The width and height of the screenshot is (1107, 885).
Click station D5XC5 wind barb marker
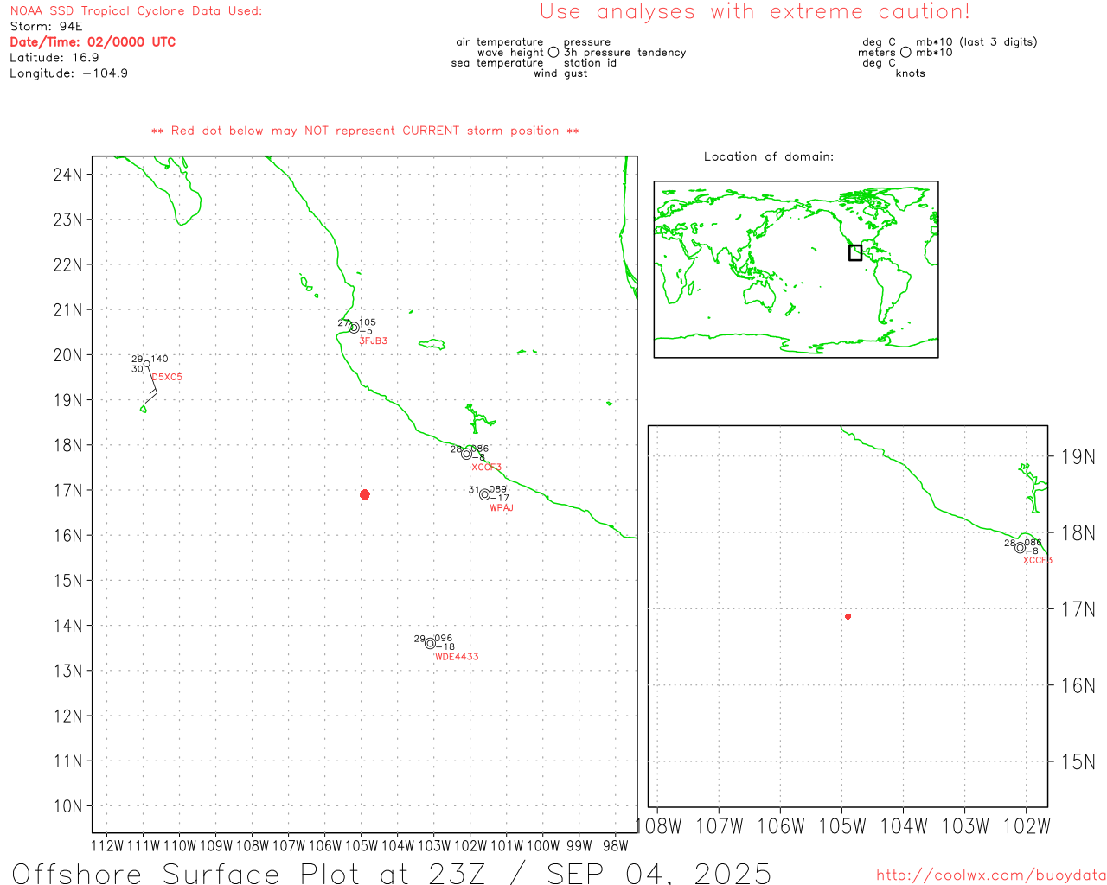click(147, 364)
